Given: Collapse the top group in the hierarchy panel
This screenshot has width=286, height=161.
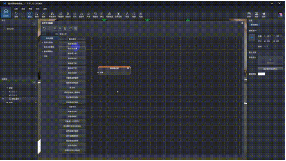Looking at the screenshot, I should click(36, 88).
